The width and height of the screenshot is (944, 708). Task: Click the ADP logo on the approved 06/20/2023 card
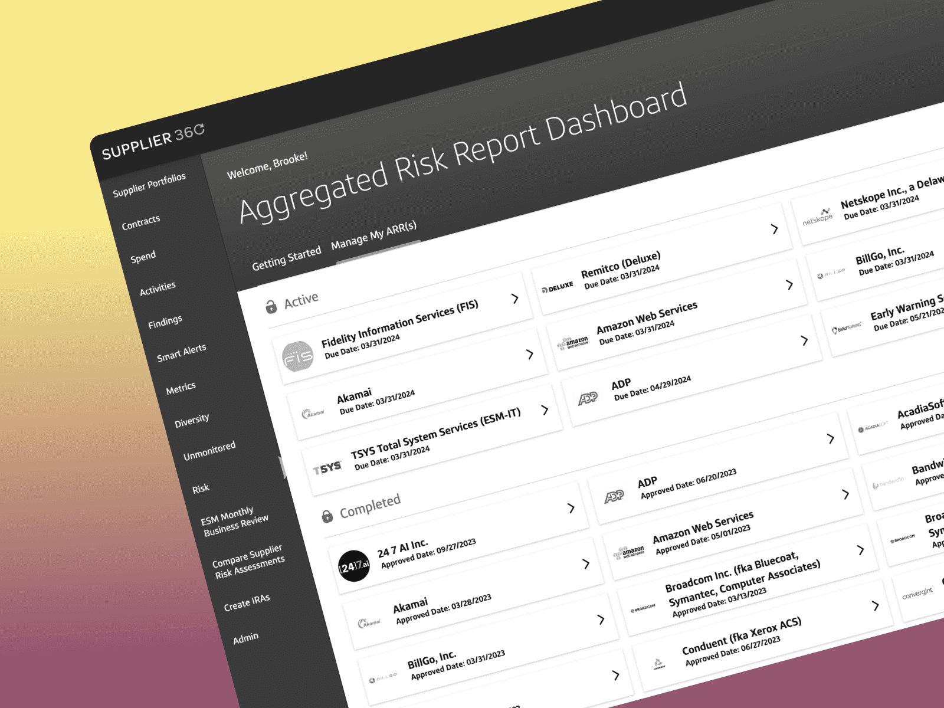point(614,496)
